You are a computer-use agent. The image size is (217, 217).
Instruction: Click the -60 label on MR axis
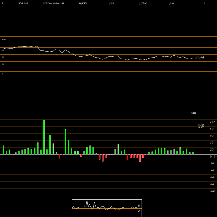pyautogui.click(x=212, y=178)
